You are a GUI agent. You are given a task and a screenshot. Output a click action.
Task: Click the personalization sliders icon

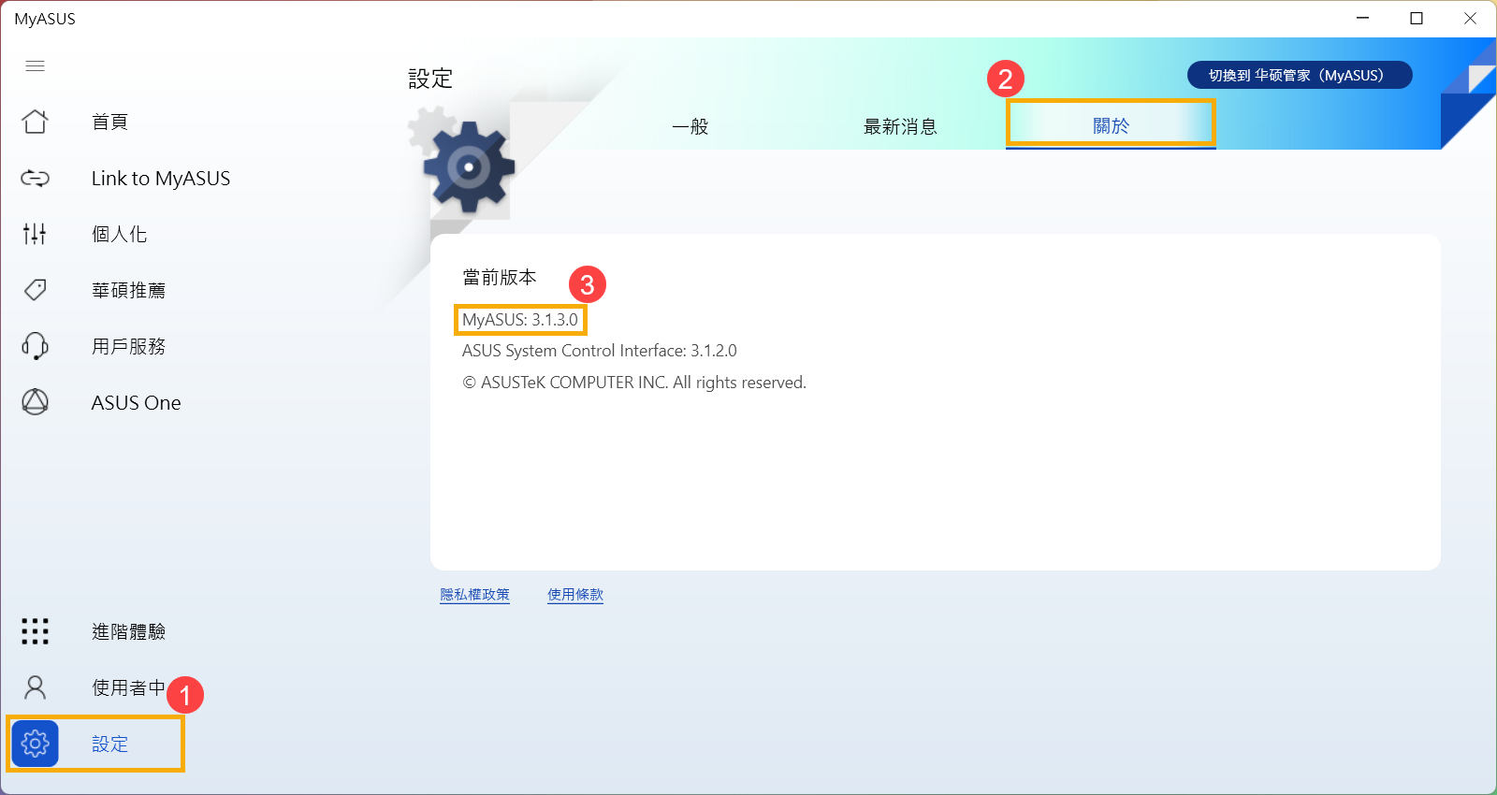click(x=35, y=234)
